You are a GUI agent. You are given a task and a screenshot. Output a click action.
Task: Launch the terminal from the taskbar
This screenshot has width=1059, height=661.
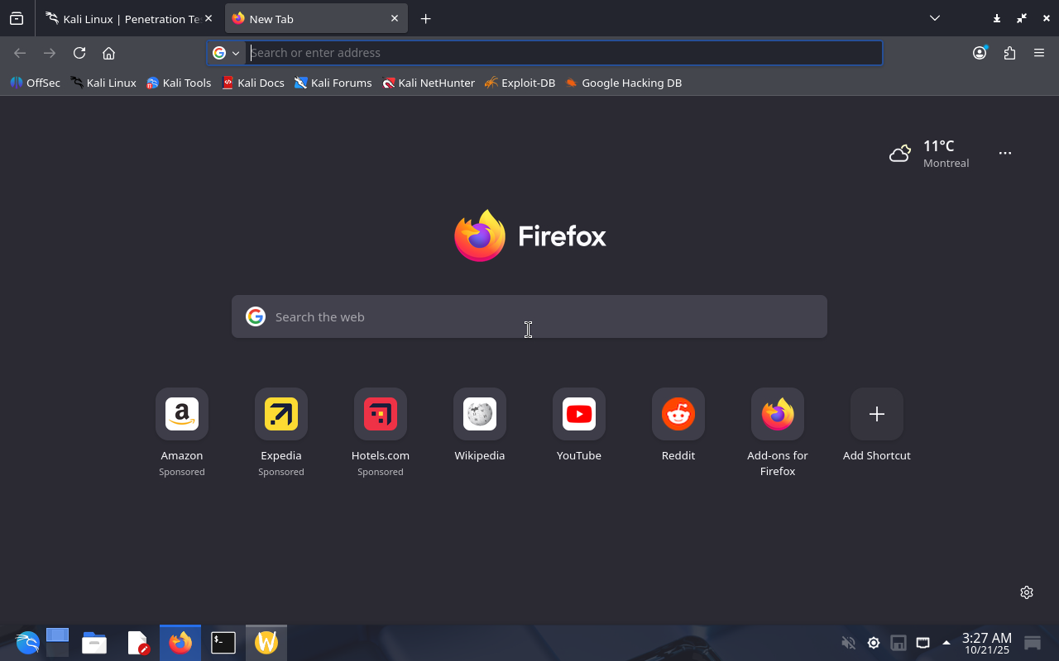(x=223, y=643)
